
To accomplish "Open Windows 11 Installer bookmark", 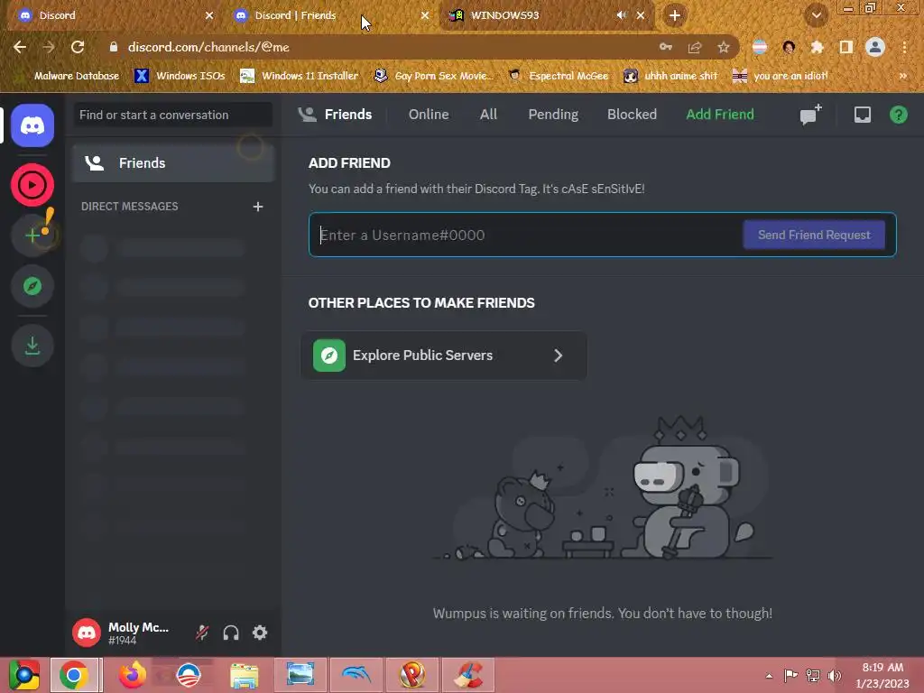I will coord(300,76).
